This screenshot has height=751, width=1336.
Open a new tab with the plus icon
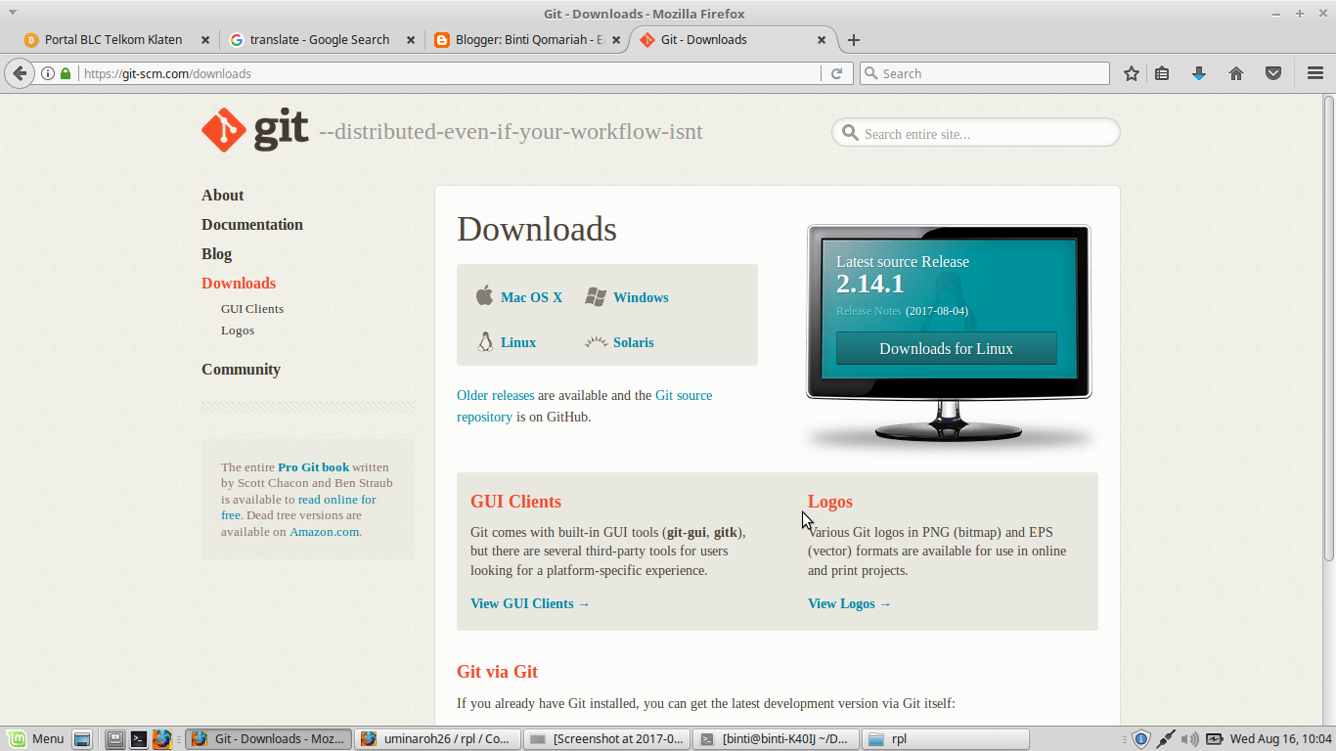[x=854, y=40]
